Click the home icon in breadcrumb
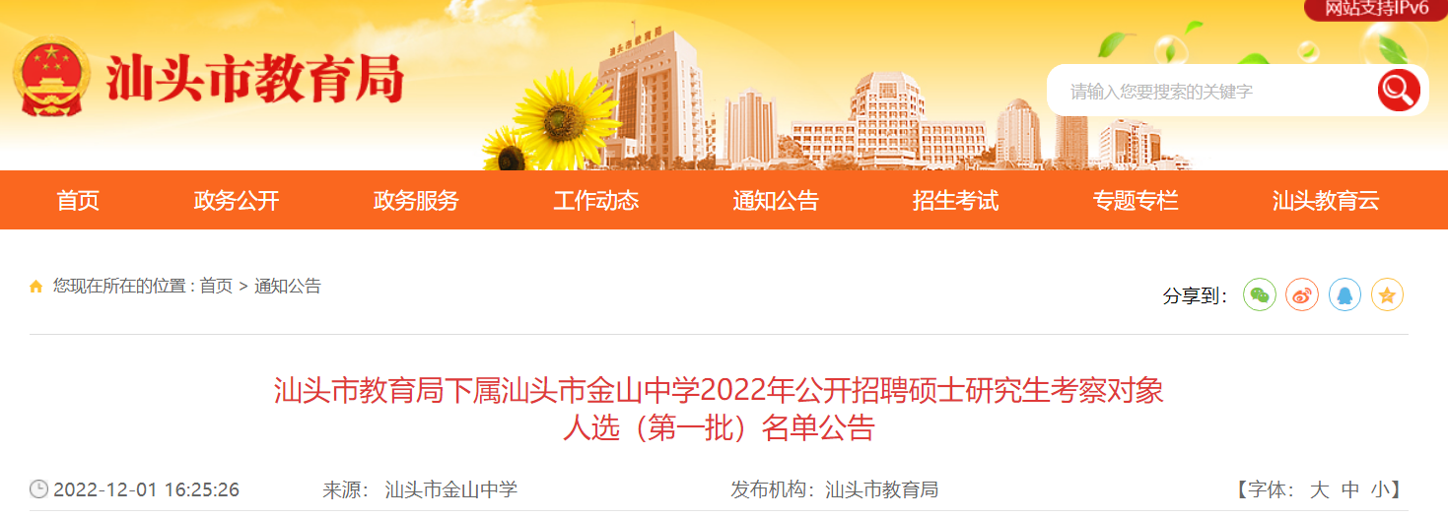Image resolution: width=1448 pixels, height=519 pixels. [36, 287]
